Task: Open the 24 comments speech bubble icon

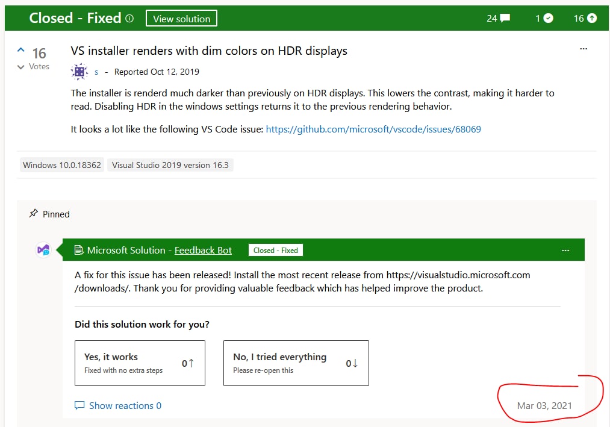Action: [x=505, y=18]
